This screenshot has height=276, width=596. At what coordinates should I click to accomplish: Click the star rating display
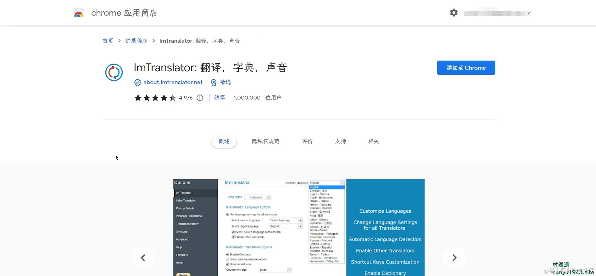click(x=155, y=98)
